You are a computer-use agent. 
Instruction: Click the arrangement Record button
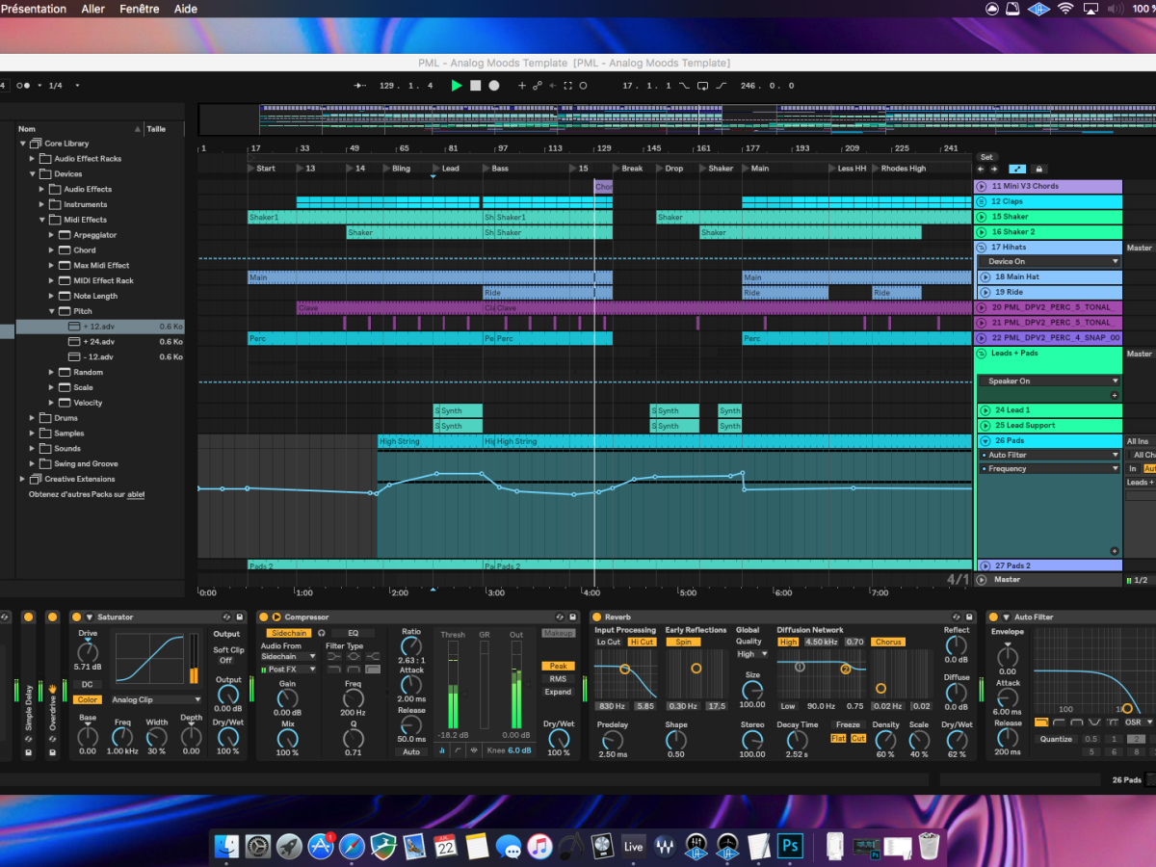[x=493, y=86]
